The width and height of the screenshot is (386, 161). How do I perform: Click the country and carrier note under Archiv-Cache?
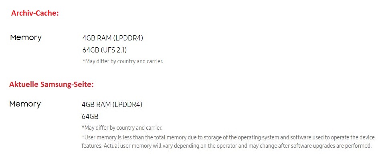click(123, 61)
